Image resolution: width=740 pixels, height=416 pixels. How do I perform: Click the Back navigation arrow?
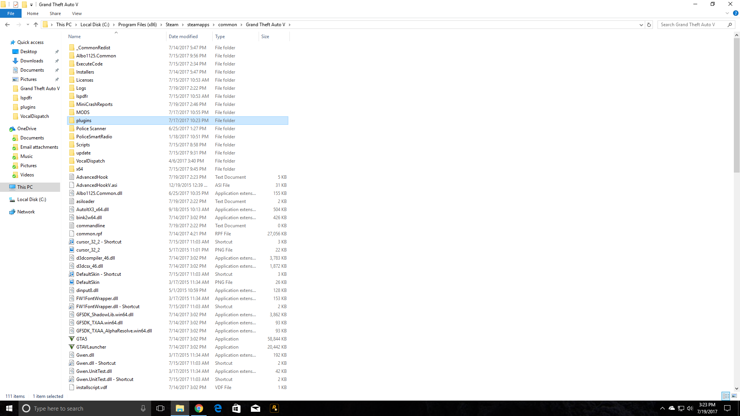[7, 25]
